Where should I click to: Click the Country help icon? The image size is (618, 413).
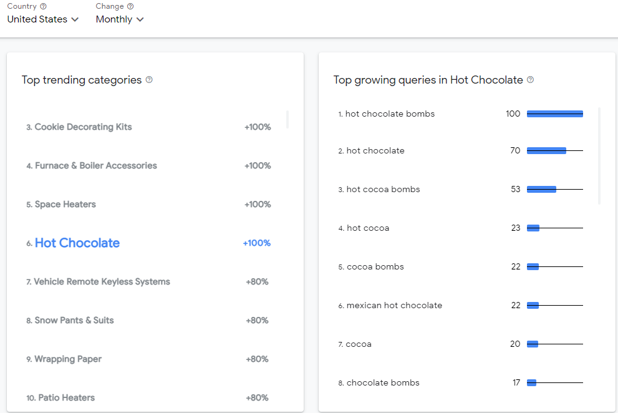pos(44,6)
